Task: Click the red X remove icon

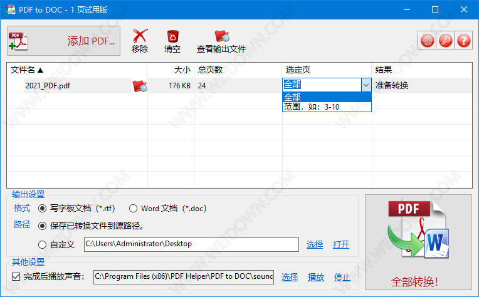Action: point(140,37)
